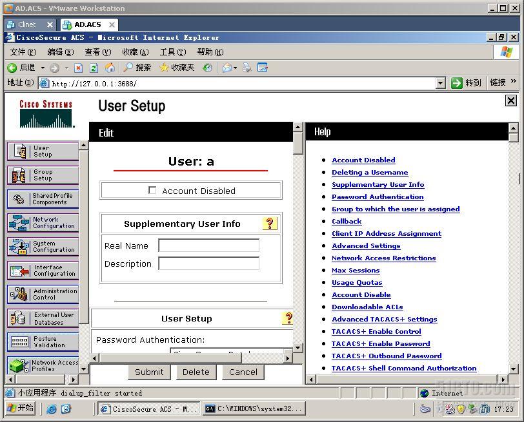Open the Forward button history dropdown arrow
Screen dimensions: 524x422
pos(67,68)
